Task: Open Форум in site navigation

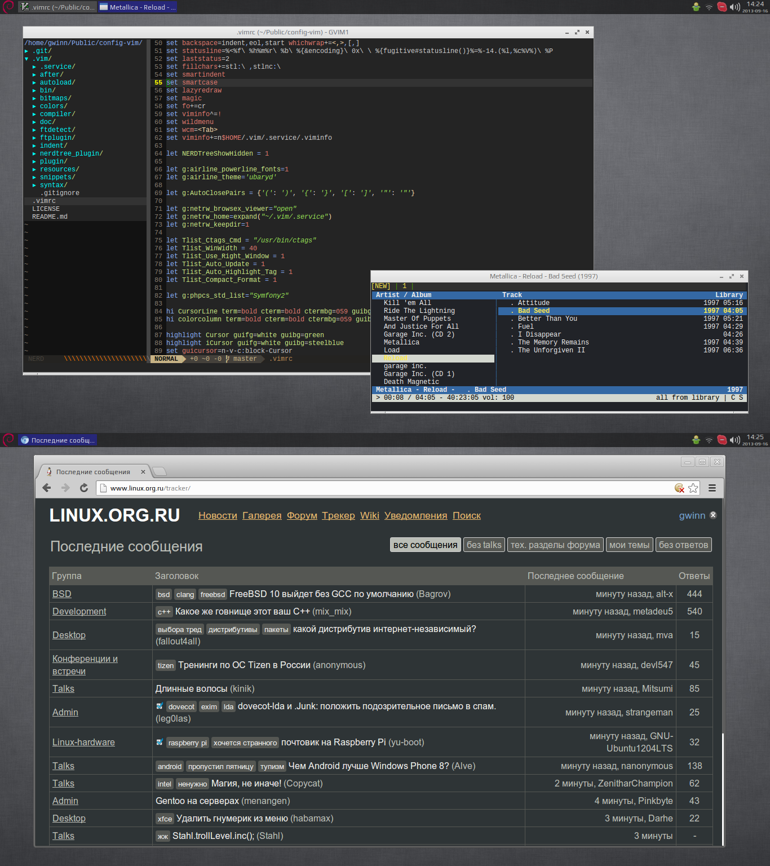Action: [302, 515]
